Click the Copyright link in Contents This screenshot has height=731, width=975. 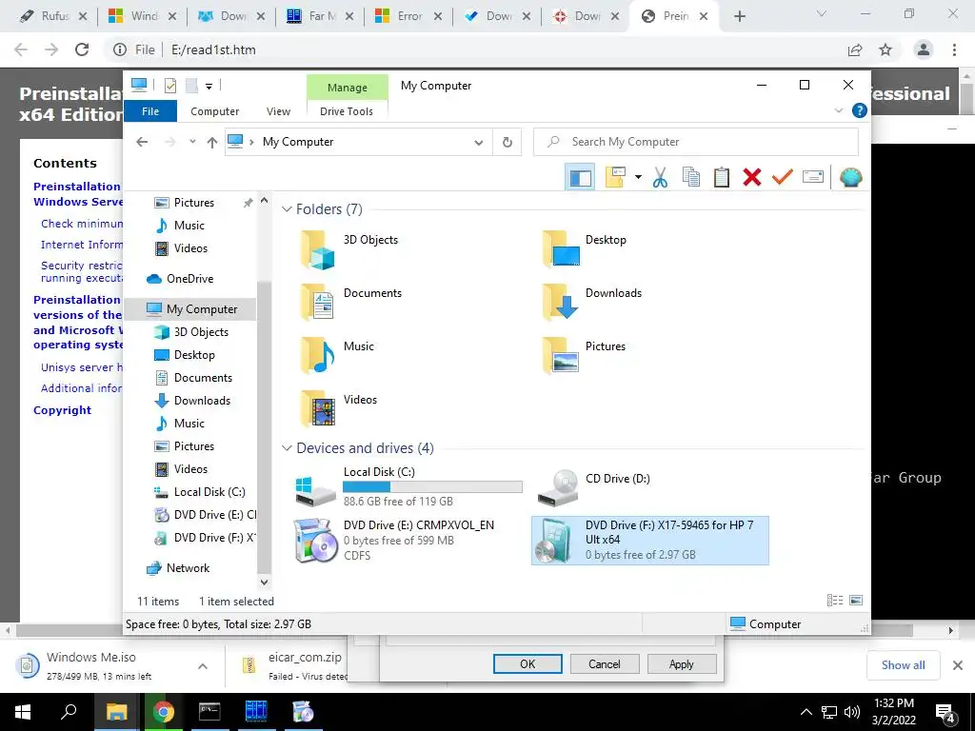(62, 410)
